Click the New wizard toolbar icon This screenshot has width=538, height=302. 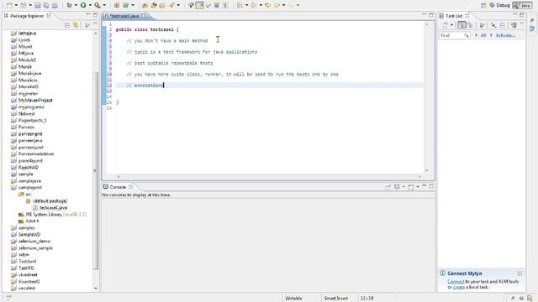(x=9, y=5)
